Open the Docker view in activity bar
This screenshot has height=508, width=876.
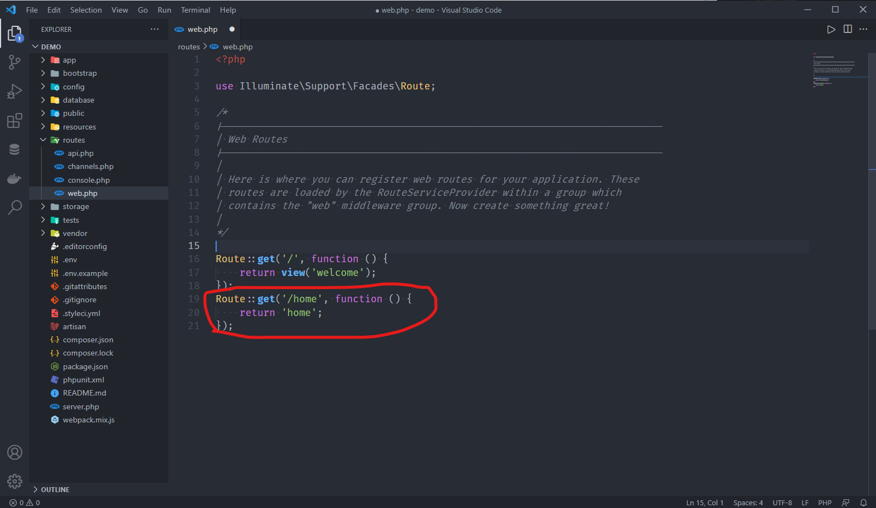pos(15,178)
